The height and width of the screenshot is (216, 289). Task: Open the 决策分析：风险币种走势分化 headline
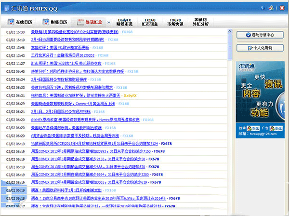coord(78,71)
